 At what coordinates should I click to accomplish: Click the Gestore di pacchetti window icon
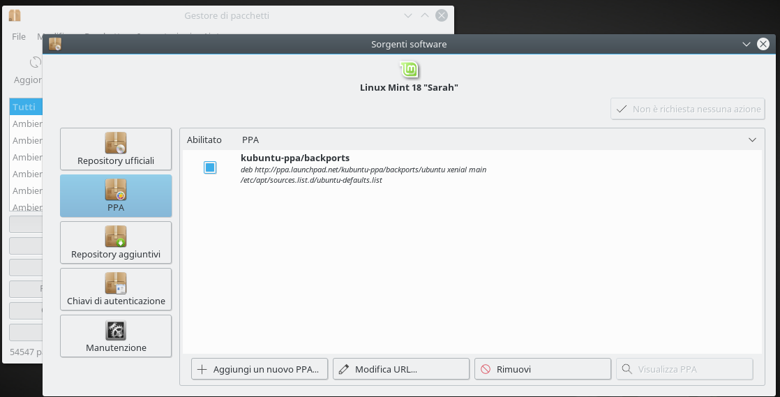tap(15, 15)
